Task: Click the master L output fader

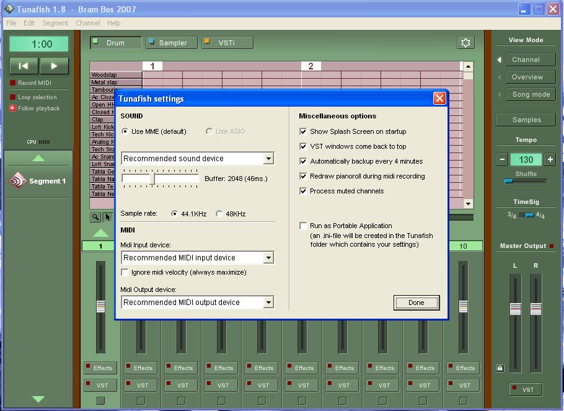Action: point(515,309)
